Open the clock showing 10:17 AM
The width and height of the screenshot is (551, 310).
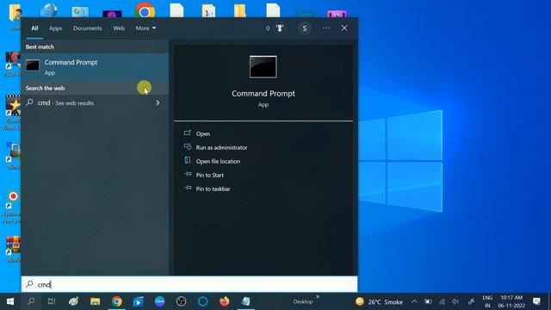tap(511, 301)
